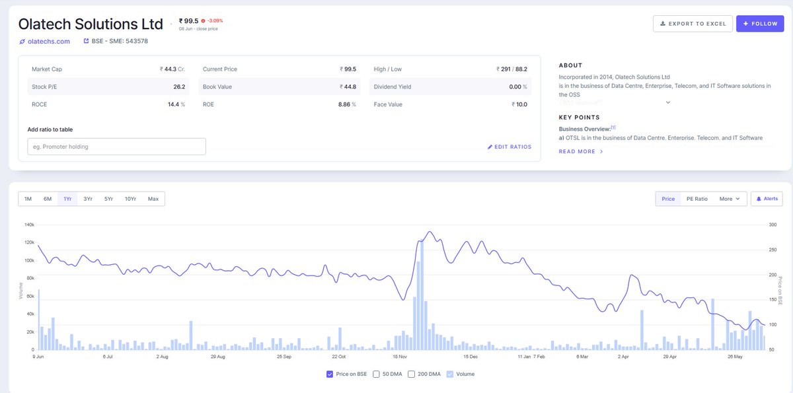Click the 9 Jun date label on chart axis
Screen dimensions: 793x393
pyautogui.click(x=38, y=357)
